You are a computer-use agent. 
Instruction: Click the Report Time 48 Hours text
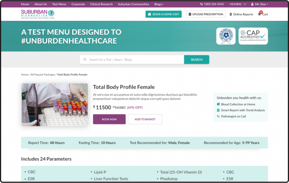point(46,143)
